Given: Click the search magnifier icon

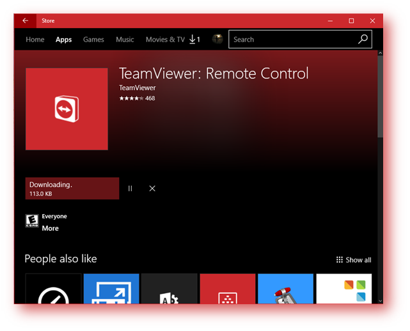Looking at the screenshot, I should [363, 39].
